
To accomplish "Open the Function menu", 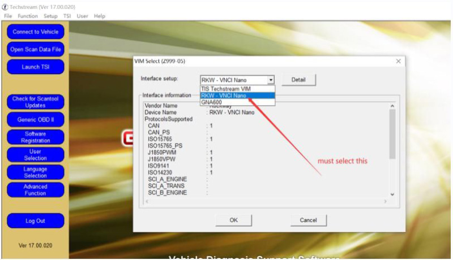I will pos(28,16).
